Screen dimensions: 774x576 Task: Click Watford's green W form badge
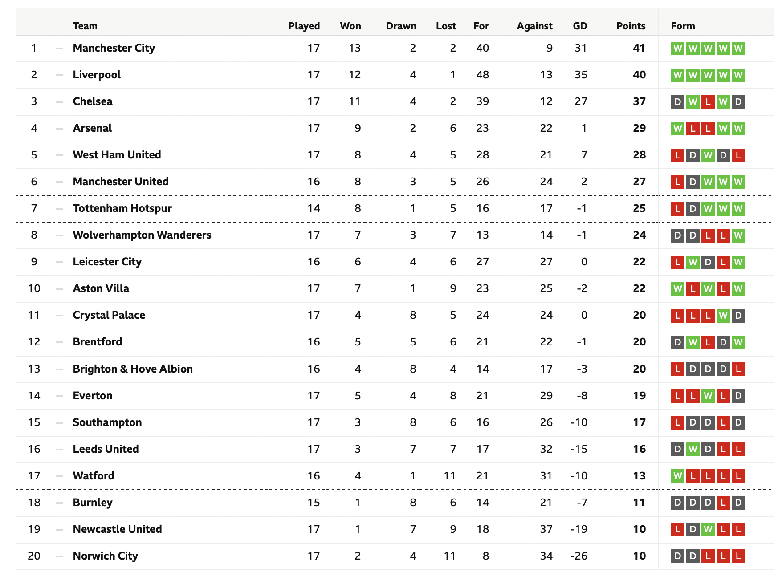(677, 476)
